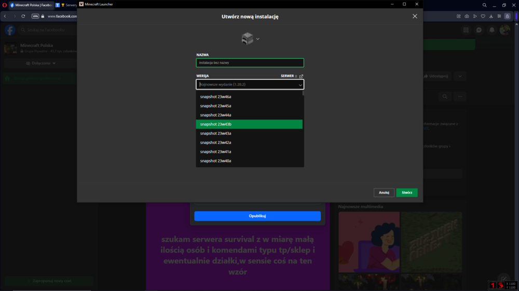
Task: Switch to Minecraft Polska Facebook tab in Opera
Action: tap(32, 5)
